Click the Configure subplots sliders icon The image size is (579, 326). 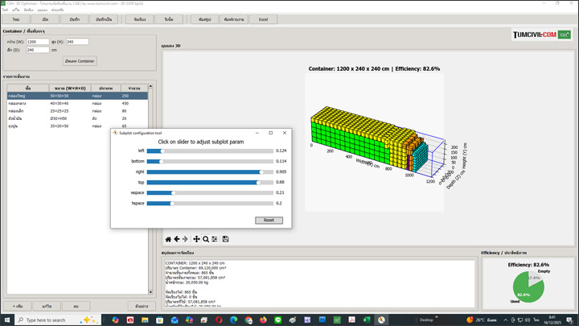pyautogui.click(x=215, y=239)
